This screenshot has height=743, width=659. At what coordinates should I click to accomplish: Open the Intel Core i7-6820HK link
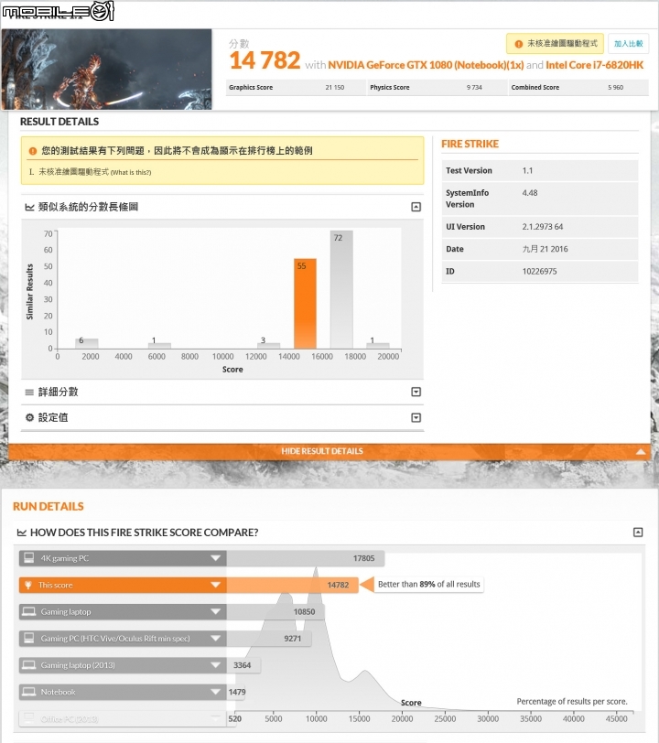click(x=595, y=65)
